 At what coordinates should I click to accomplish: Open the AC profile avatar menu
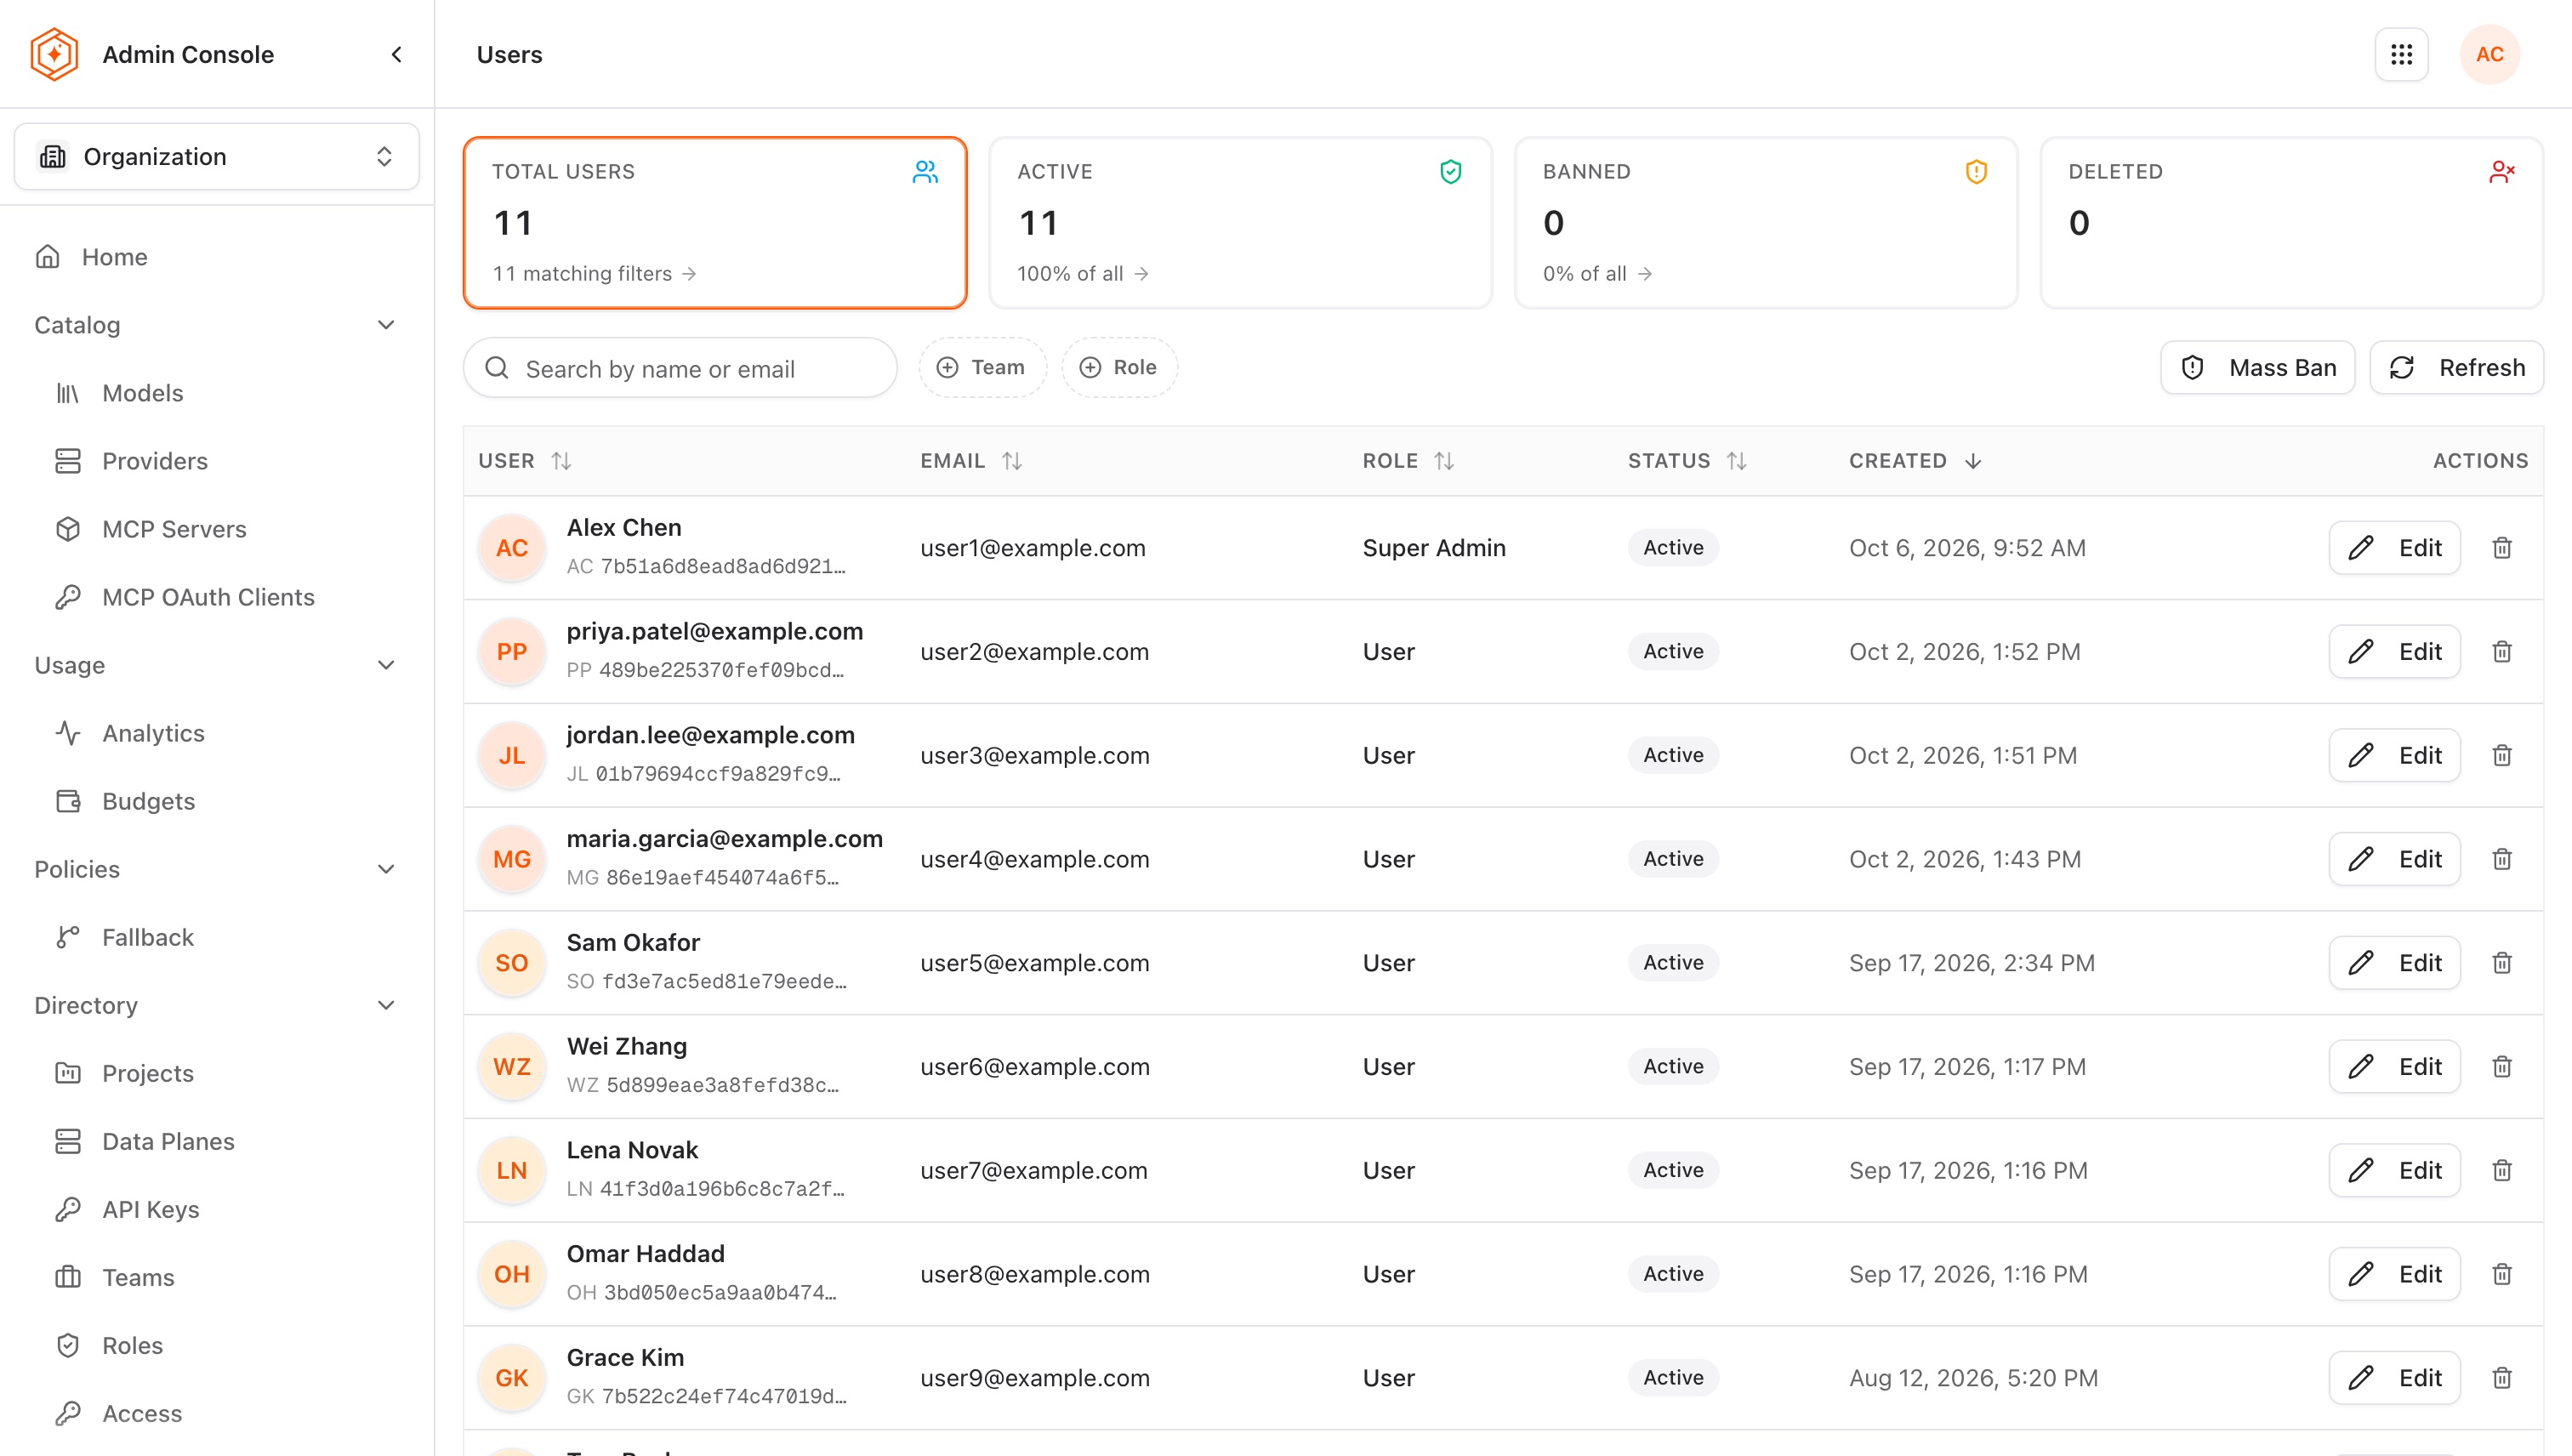click(x=2489, y=54)
